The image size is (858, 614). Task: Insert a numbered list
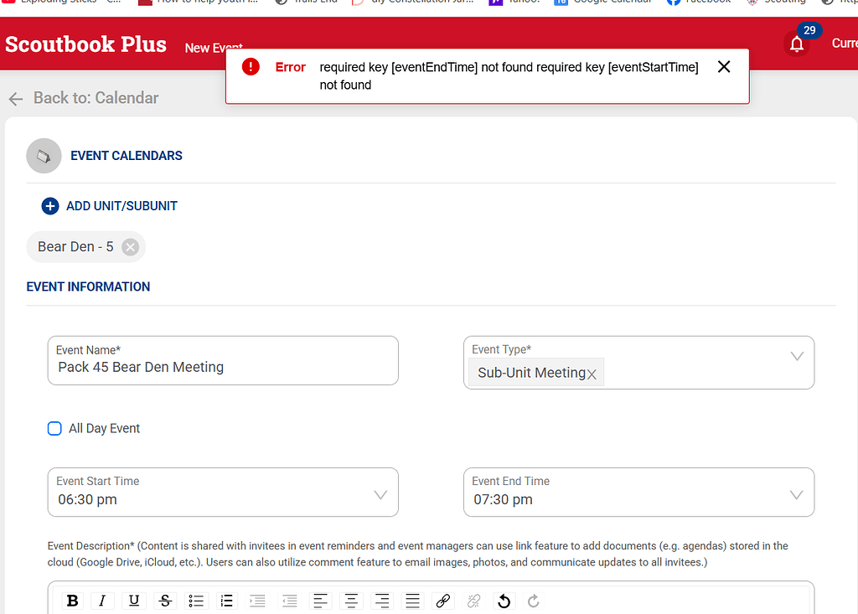tap(226, 601)
